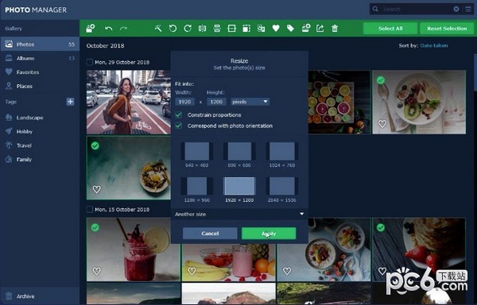The width and height of the screenshot is (477, 305).
Task: Choose the 800 × 600 size preset
Action: point(239,155)
